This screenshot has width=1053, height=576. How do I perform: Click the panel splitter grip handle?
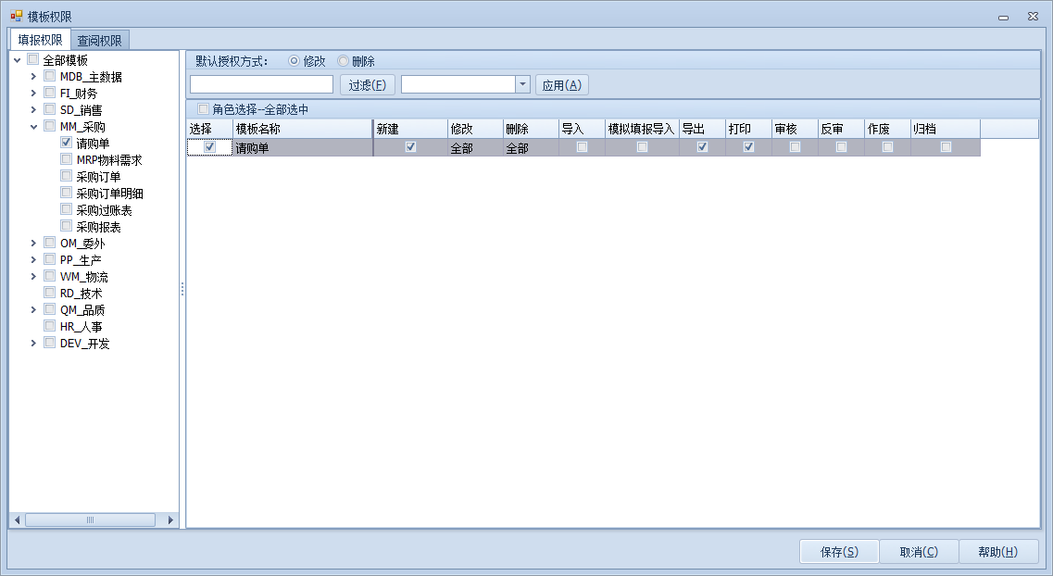[182, 289]
